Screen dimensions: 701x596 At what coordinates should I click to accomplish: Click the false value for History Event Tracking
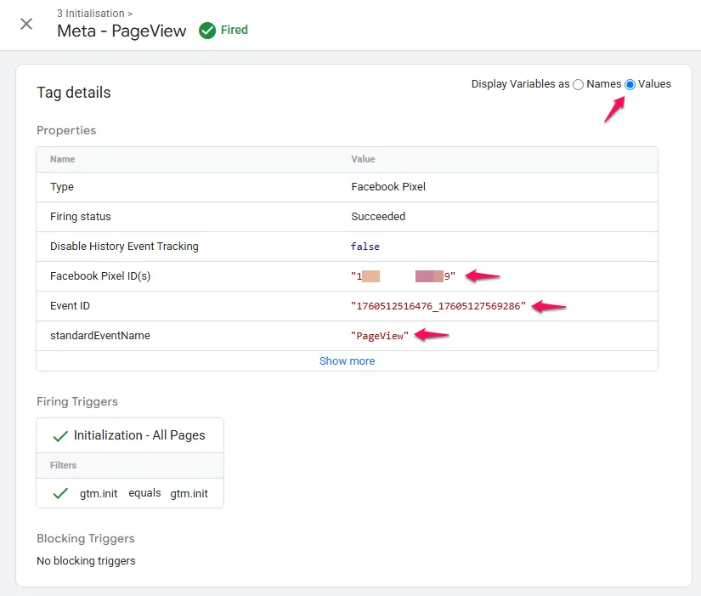[365, 247]
